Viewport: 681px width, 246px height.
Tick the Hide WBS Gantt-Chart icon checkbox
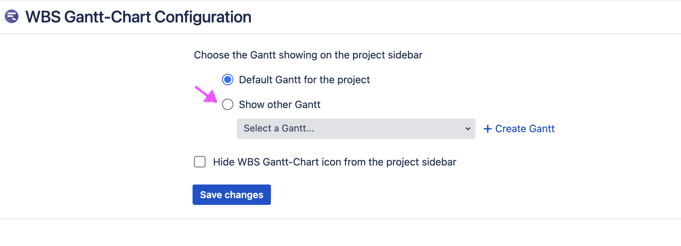coord(200,162)
